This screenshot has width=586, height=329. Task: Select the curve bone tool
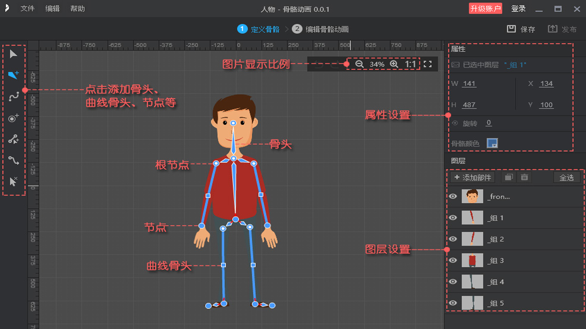pos(13,96)
